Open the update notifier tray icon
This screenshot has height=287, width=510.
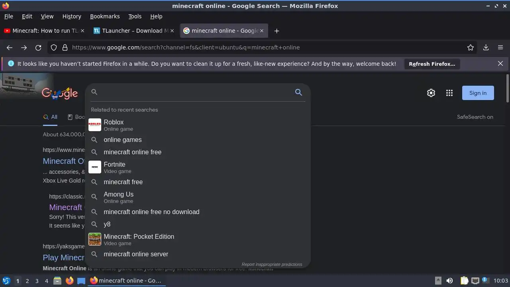pyautogui.click(x=485, y=280)
